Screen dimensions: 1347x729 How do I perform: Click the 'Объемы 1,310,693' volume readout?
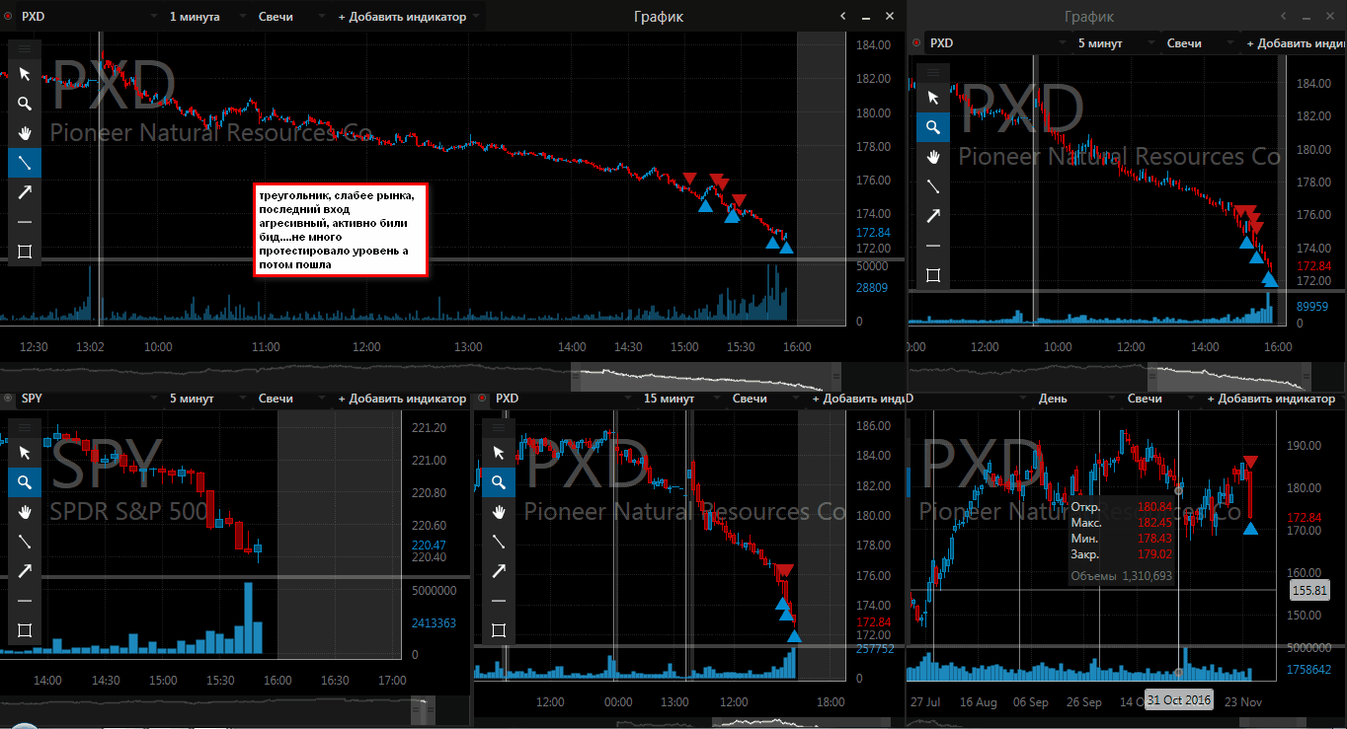pos(1122,575)
